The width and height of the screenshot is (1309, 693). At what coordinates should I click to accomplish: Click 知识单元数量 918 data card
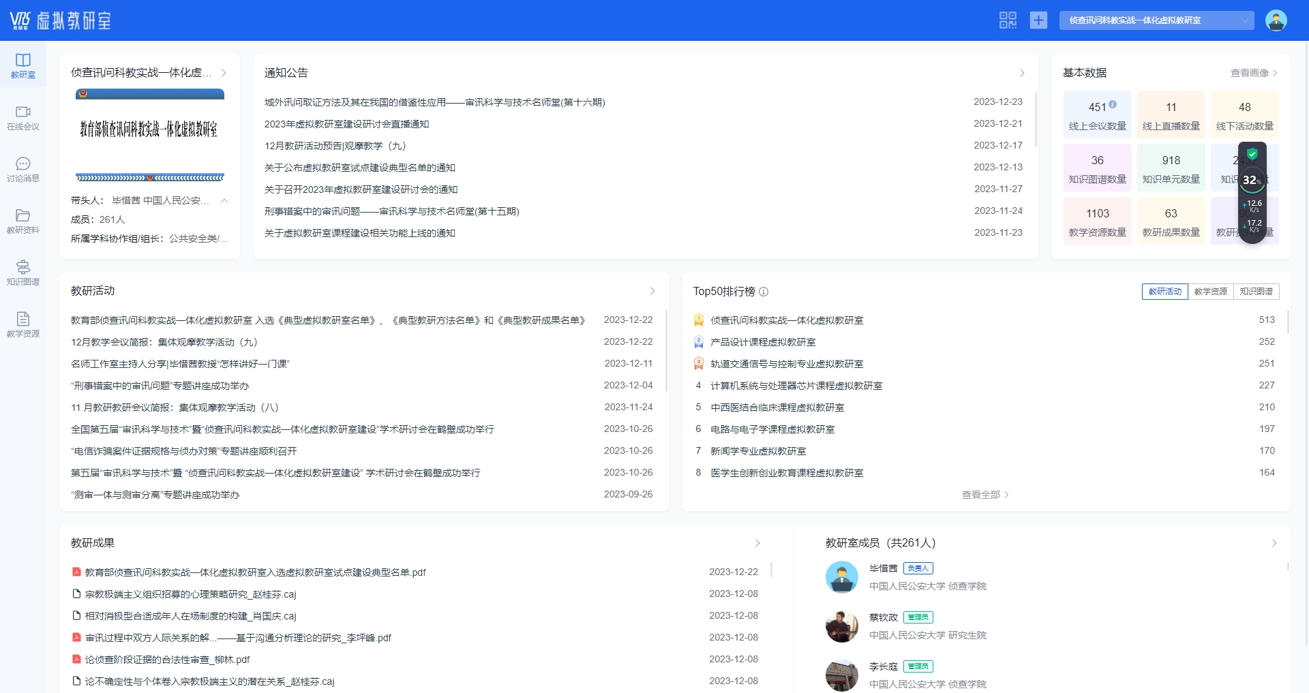pos(1171,168)
